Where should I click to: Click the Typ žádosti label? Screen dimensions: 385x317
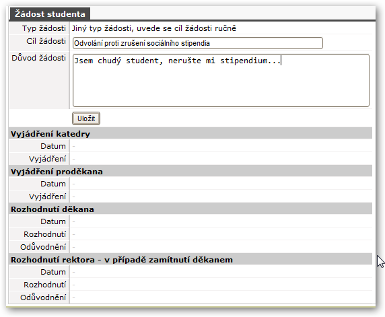pos(44,28)
